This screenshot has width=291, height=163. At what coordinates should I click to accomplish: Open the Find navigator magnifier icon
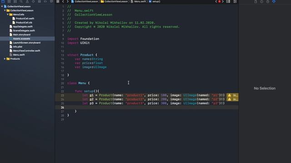coord(21,1)
